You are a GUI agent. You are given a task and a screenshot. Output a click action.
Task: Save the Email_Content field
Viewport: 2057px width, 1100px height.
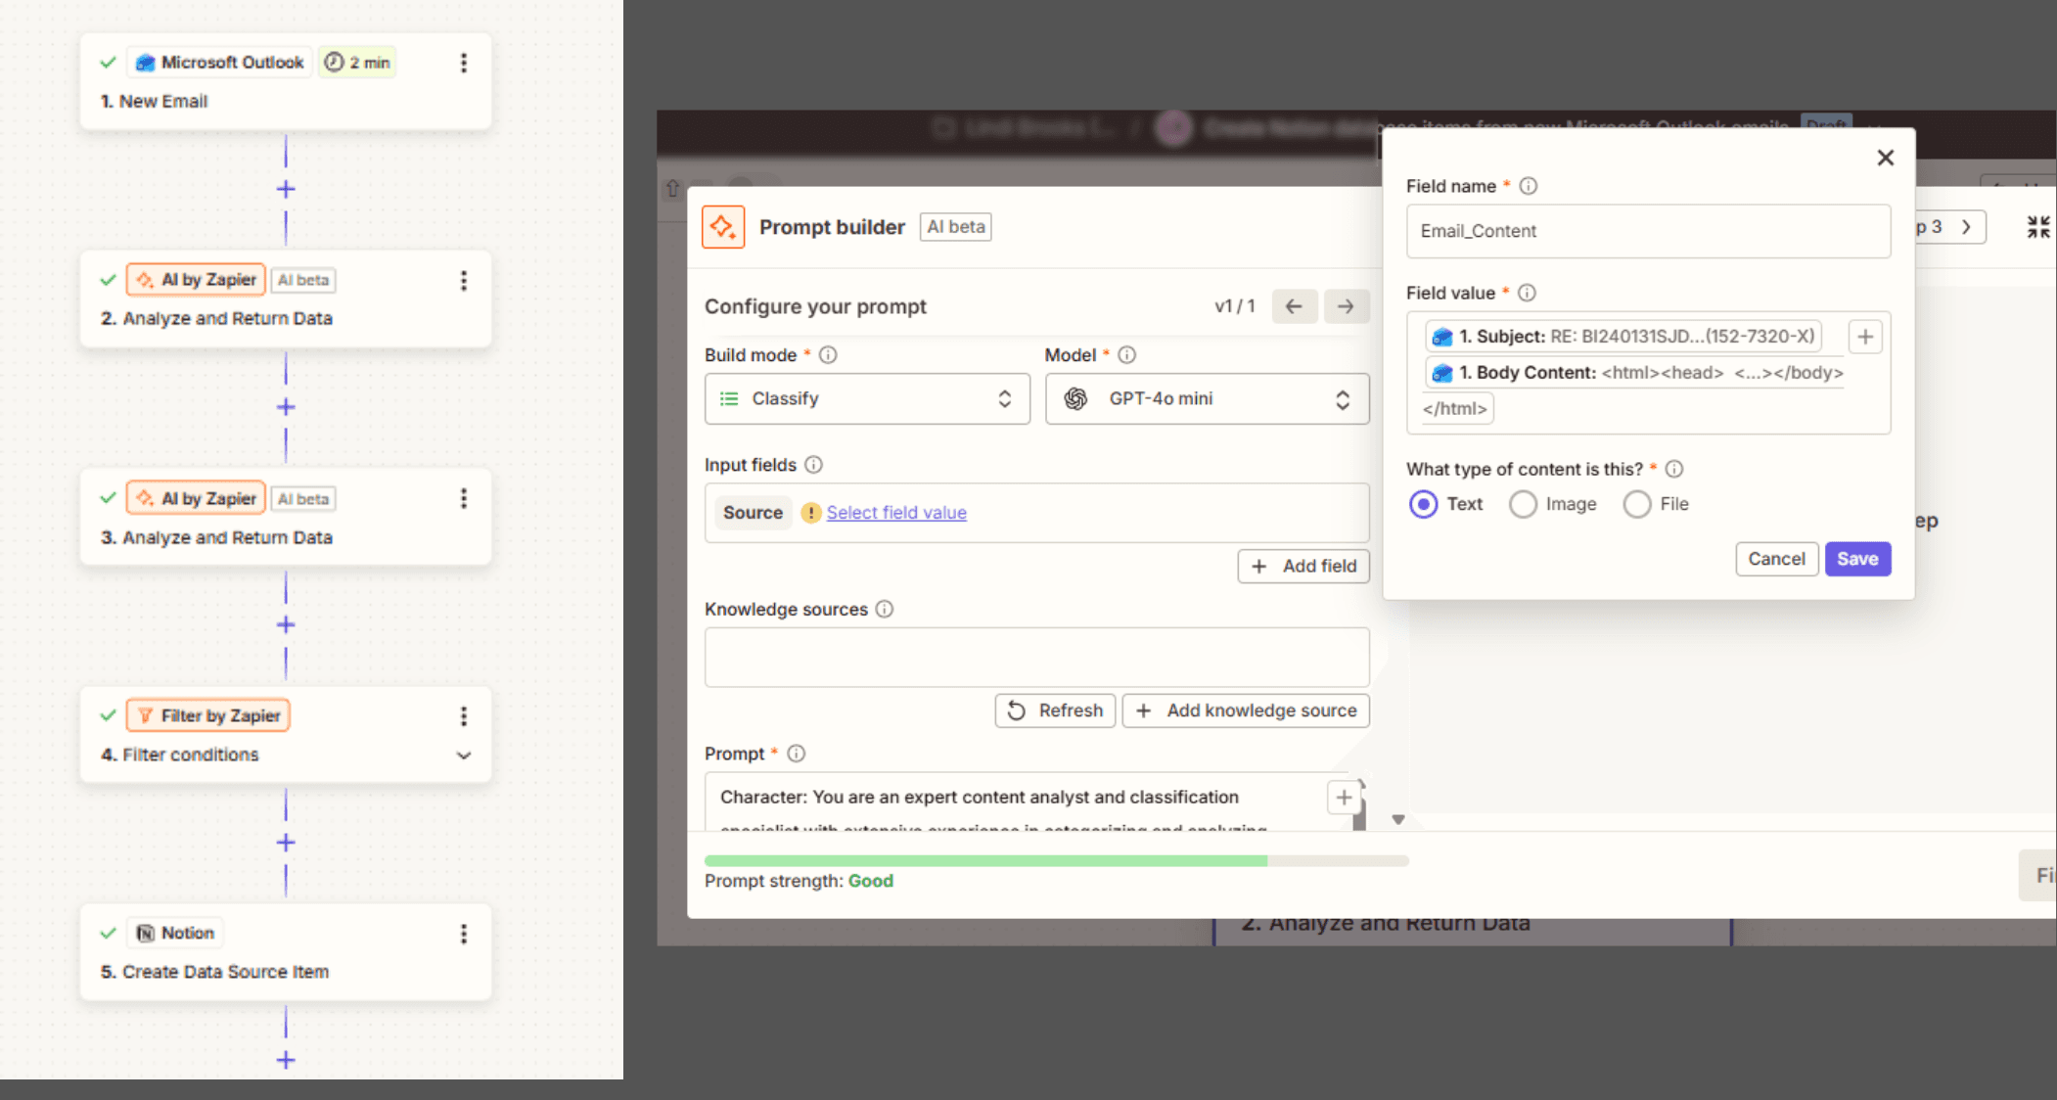click(1857, 558)
